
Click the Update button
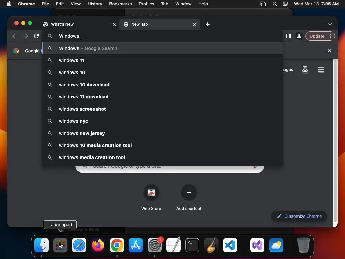click(317, 36)
